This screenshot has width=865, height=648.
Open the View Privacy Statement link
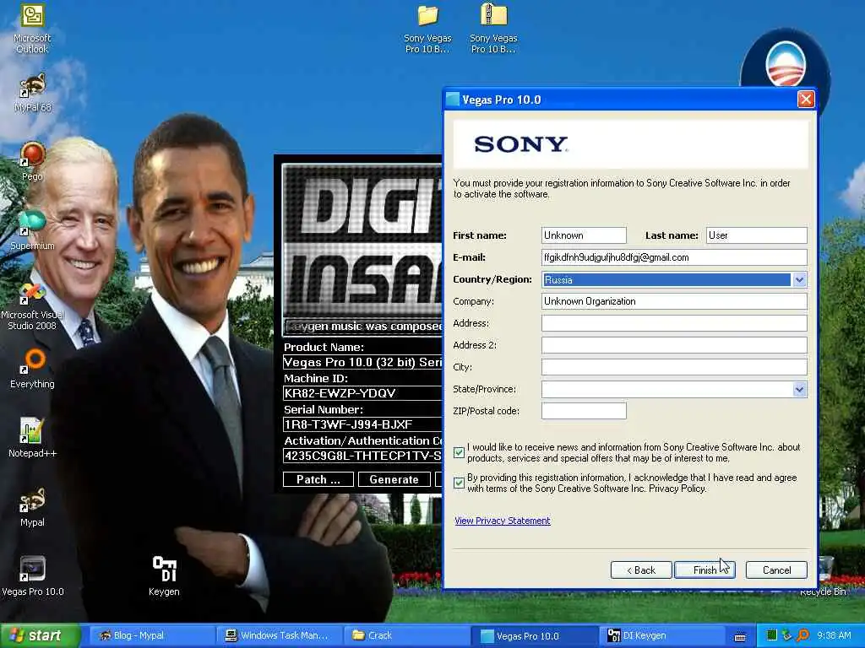pos(502,520)
